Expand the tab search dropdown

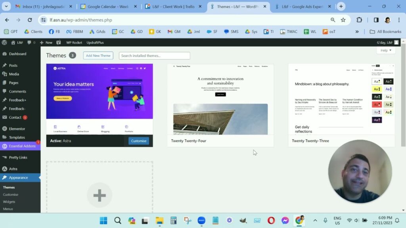6,6
